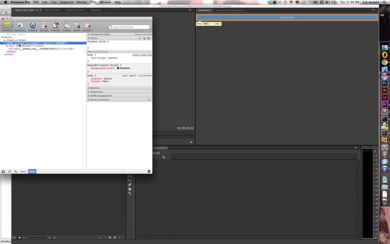Image resolution: width=390 pixels, height=244 pixels.
Task: Show console drawer icon in DevTools
Action: (9, 171)
